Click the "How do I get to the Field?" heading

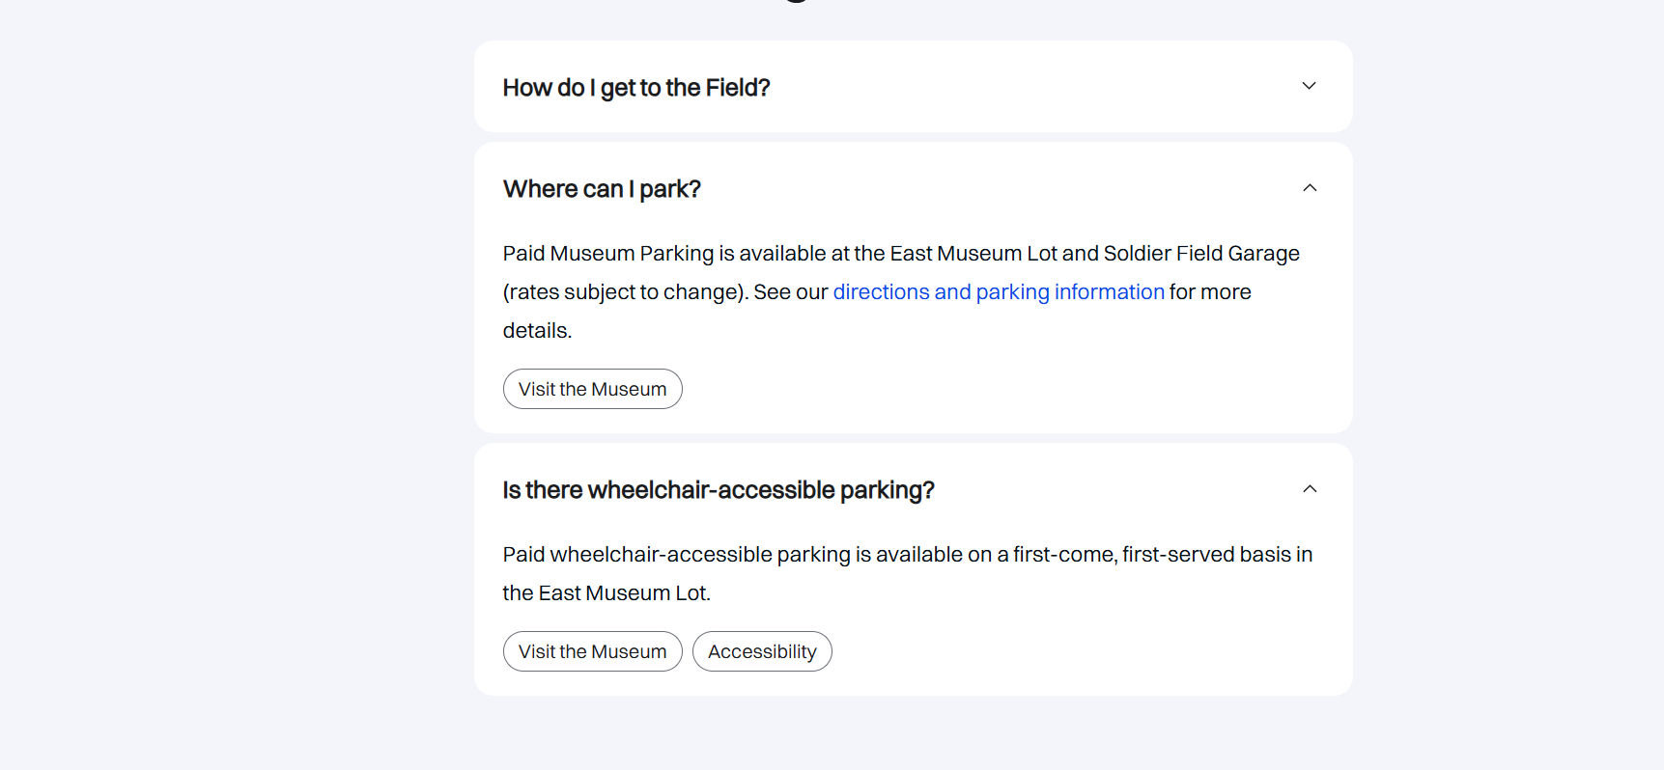coord(635,88)
